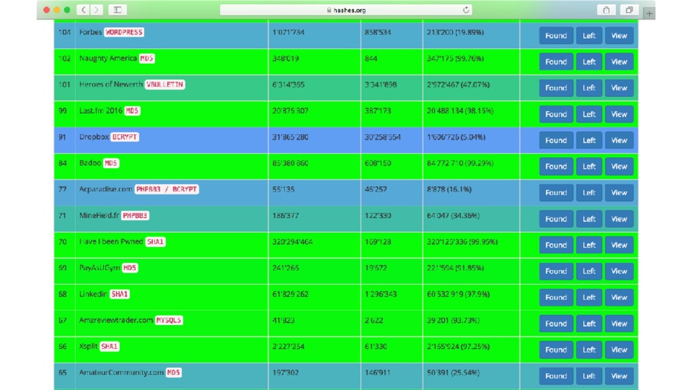693x390 pixels.
Task: Click Left for Last.fm 2016 row
Action: click(x=589, y=114)
